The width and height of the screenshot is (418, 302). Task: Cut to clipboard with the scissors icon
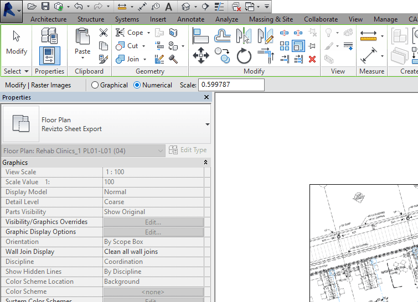(x=104, y=33)
